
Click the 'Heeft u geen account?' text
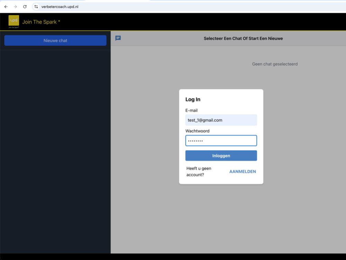pyautogui.click(x=199, y=172)
